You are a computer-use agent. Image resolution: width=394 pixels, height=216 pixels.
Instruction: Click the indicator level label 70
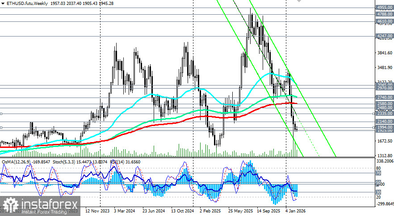(x=378, y=173)
